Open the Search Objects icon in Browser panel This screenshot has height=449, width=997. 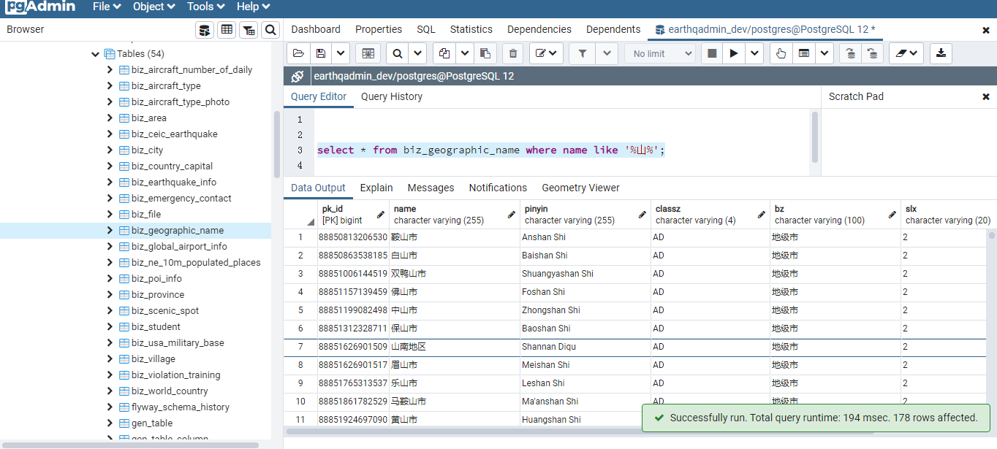click(270, 30)
